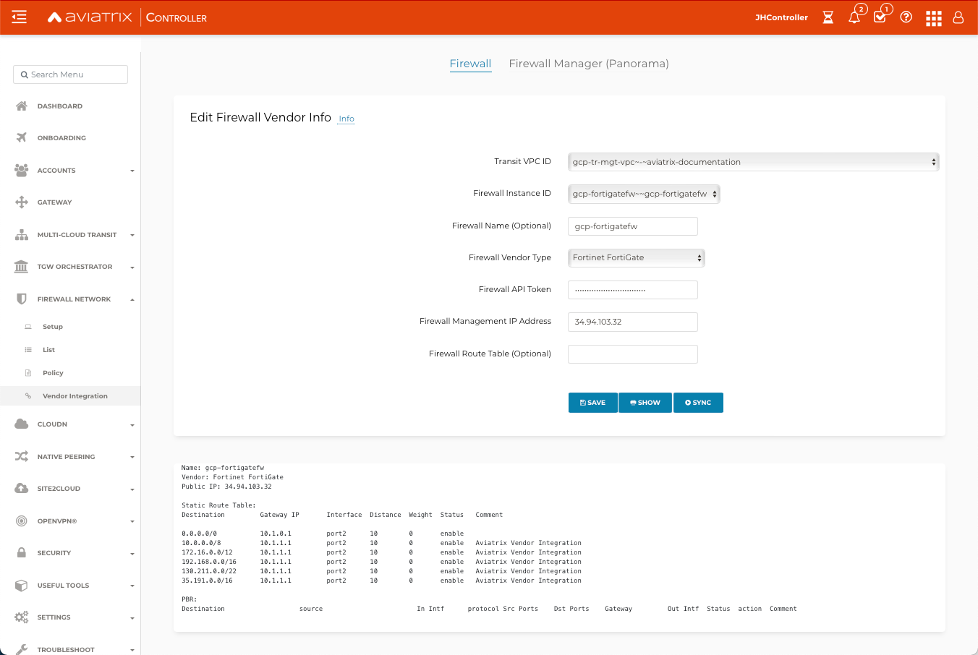Click the Firewall Route Table field
The height and width of the screenshot is (655, 978).
point(632,354)
